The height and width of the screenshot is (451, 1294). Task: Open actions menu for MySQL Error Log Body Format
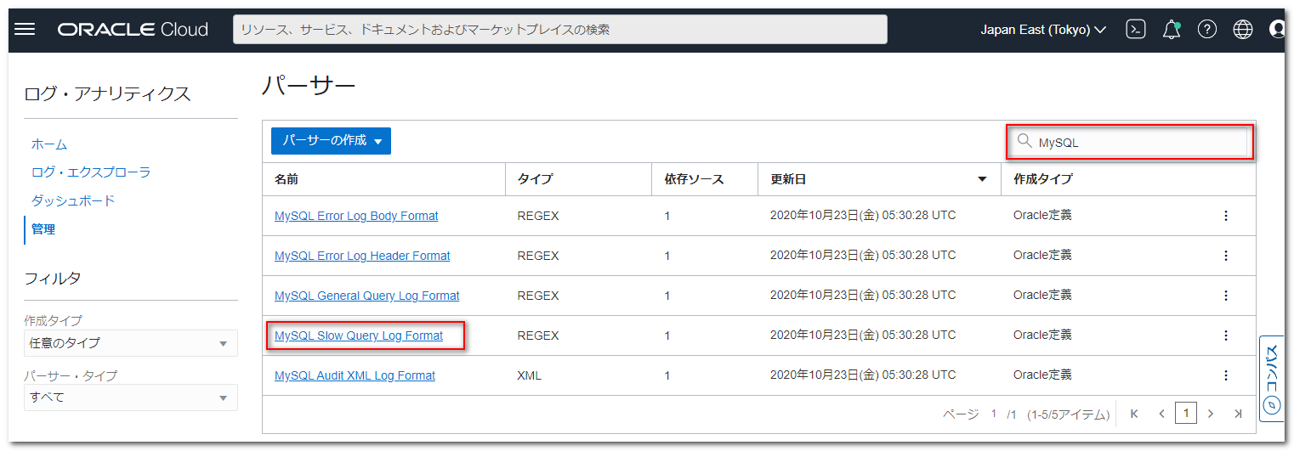(1226, 216)
